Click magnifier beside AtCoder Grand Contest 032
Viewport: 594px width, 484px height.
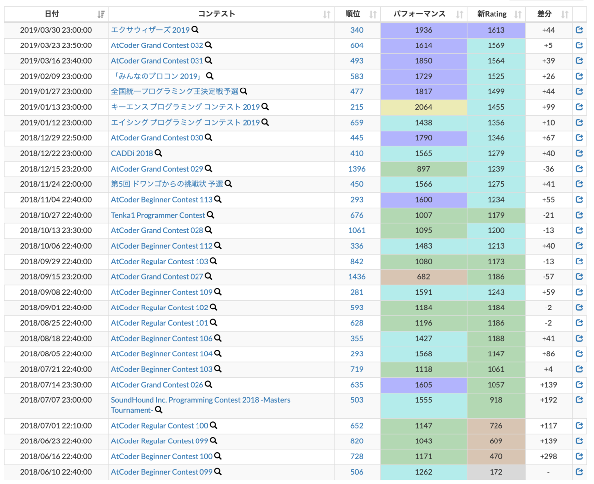coord(209,45)
